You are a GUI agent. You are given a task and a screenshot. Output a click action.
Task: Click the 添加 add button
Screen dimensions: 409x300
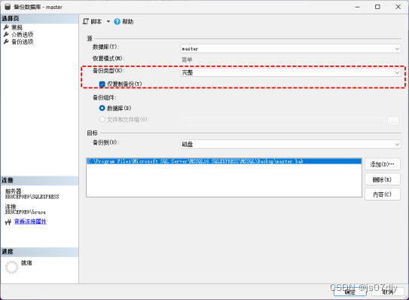pyautogui.click(x=383, y=164)
